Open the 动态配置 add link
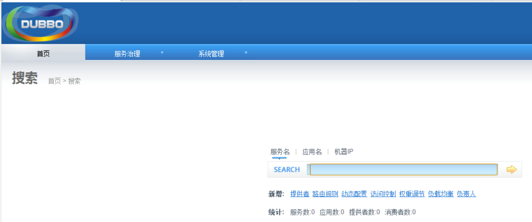This screenshot has height=222, width=532. pyautogui.click(x=354, y=194)
